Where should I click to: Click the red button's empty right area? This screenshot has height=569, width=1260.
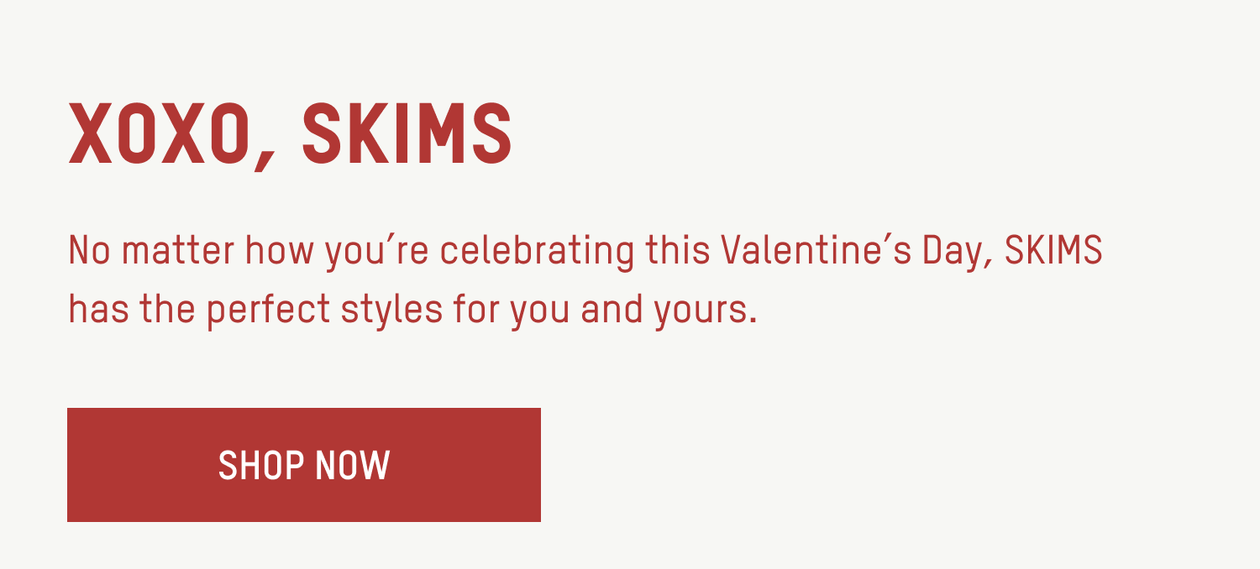point(467,465)
